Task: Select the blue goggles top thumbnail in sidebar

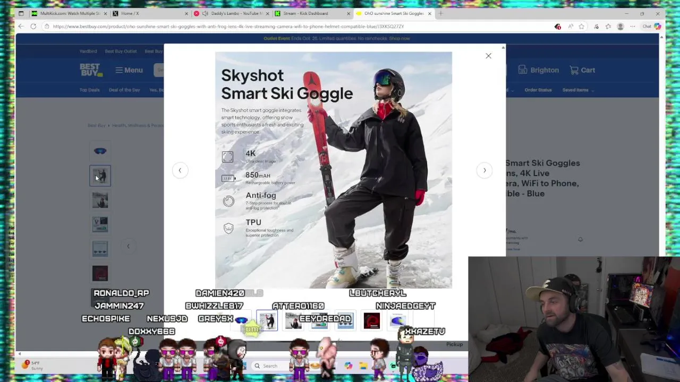Action: (x=100, y=151)
